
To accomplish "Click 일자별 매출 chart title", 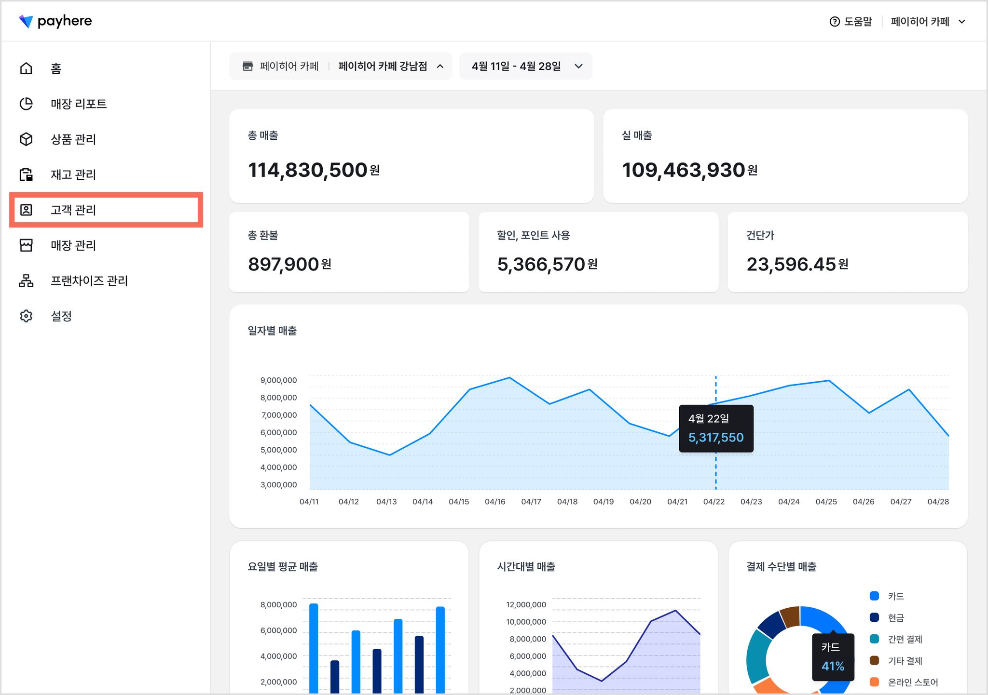I will point(272,331).
